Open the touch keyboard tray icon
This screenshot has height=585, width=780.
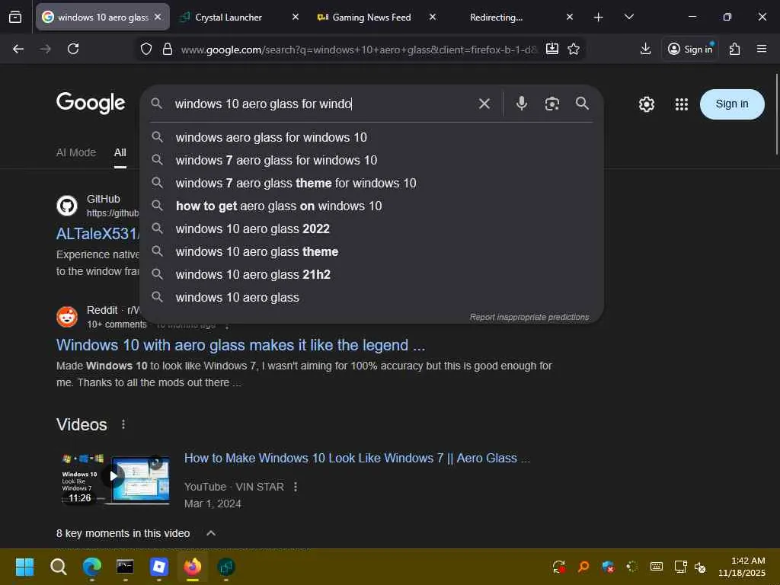tap(656, 566)
